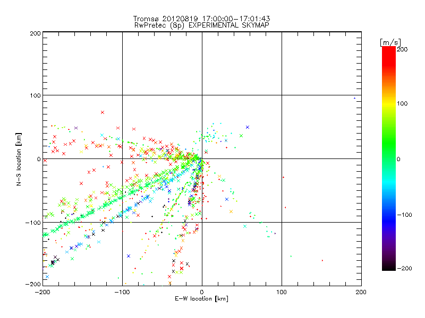Click the -200 tick label on the E-W axis
This screenshot has height=318, width=425.
pos(42,293)
